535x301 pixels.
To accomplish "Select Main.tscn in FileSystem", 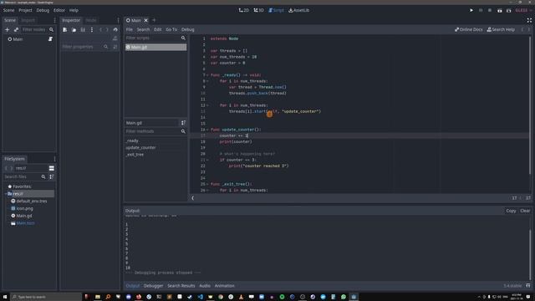I will 26,223.
